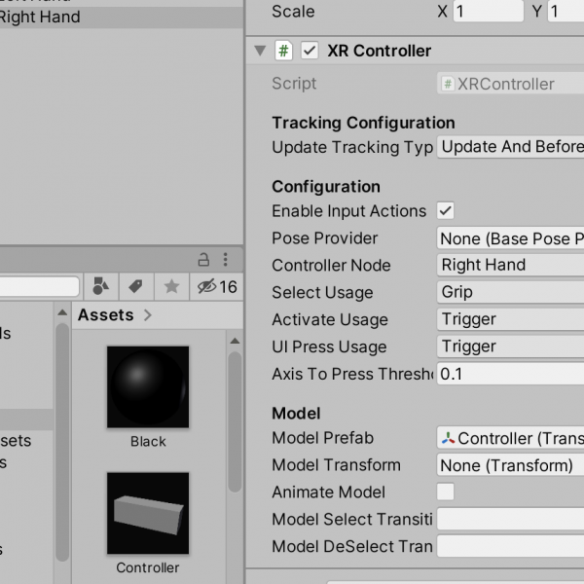The image size is (584, 584).
Task: Enable the Animate Model checkbox
Action: tap(446, 492)
